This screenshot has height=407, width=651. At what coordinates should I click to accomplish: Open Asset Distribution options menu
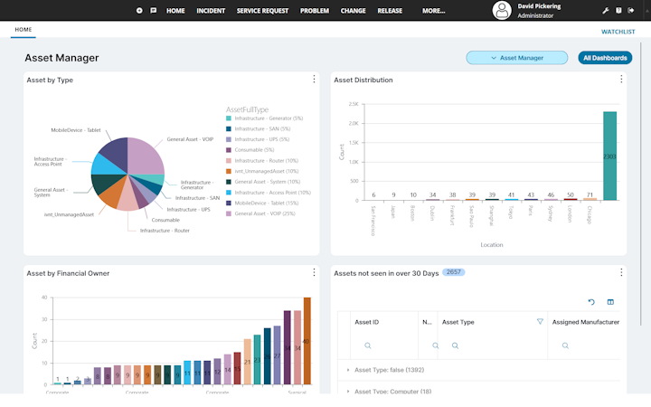coord(621,79)
